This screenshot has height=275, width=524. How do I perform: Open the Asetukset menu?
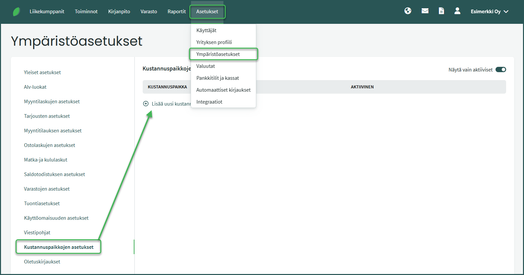point(207,12)
